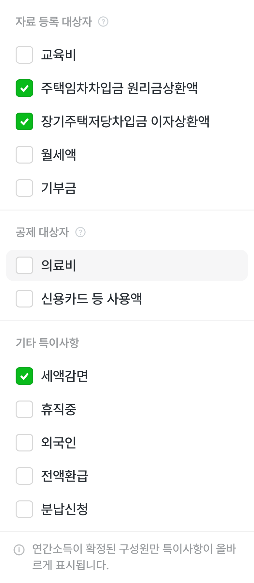Open help icon beside 자료 등록 대상자
Screen dimensions: 254x583
pyautogui.click(x=103, y=22)
